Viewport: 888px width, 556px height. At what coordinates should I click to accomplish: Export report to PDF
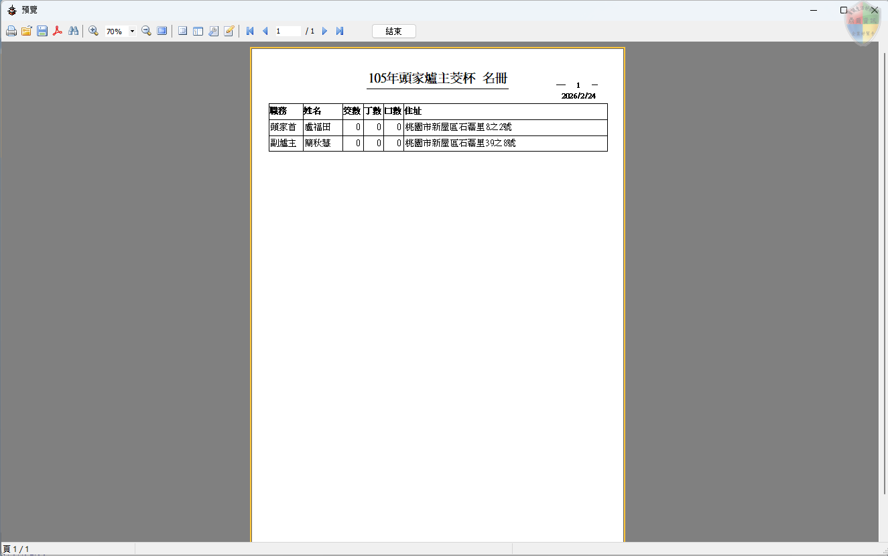[58, 31]
